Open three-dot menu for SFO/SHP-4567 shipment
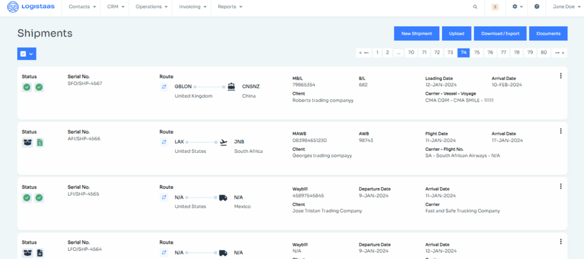This screenshot has height=259, width=584. [561, 76]
